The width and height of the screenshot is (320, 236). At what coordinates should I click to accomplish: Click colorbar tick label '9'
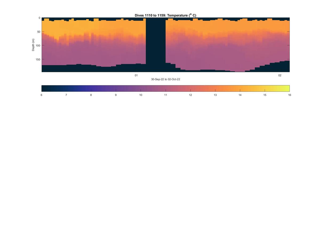click(x=116, y=95)
